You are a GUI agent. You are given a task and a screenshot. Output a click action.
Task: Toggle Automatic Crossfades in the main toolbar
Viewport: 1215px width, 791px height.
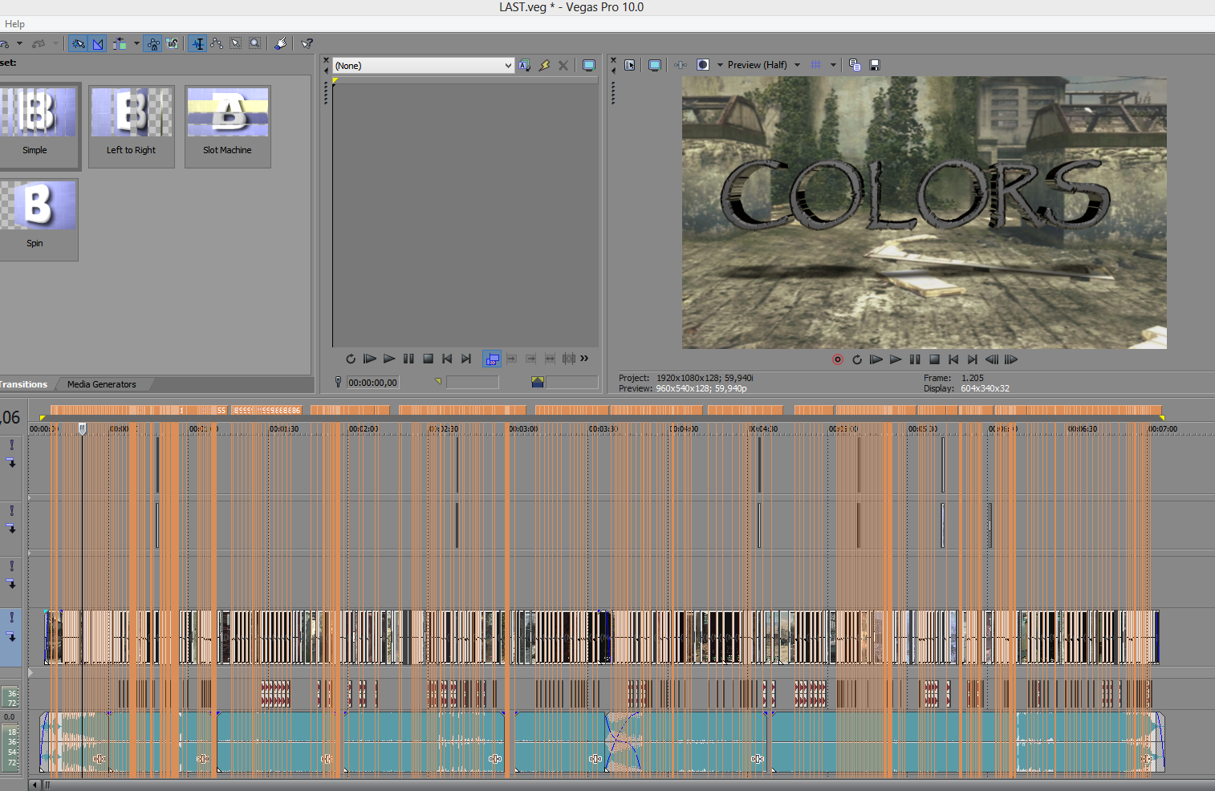click(x=98, y=43)
